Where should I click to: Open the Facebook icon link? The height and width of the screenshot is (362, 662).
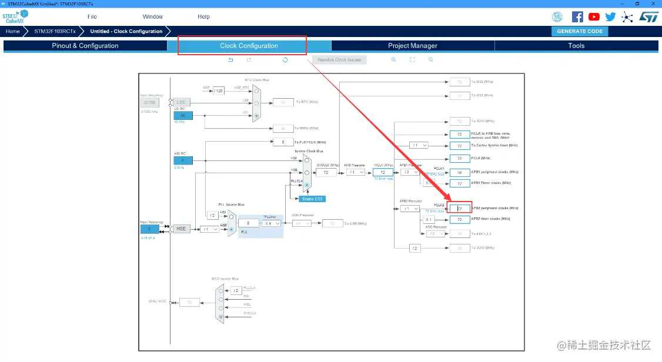pos(577,17)
